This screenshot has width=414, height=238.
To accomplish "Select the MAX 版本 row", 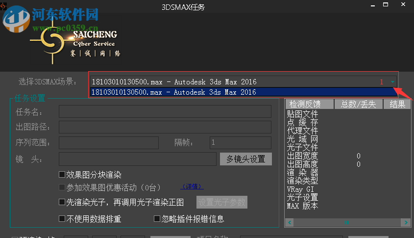I will pos(348,206).
